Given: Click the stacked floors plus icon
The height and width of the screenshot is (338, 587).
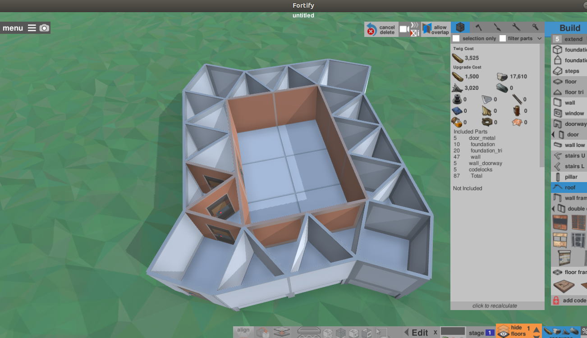Looking at the screenshot, I should [282, 333].
